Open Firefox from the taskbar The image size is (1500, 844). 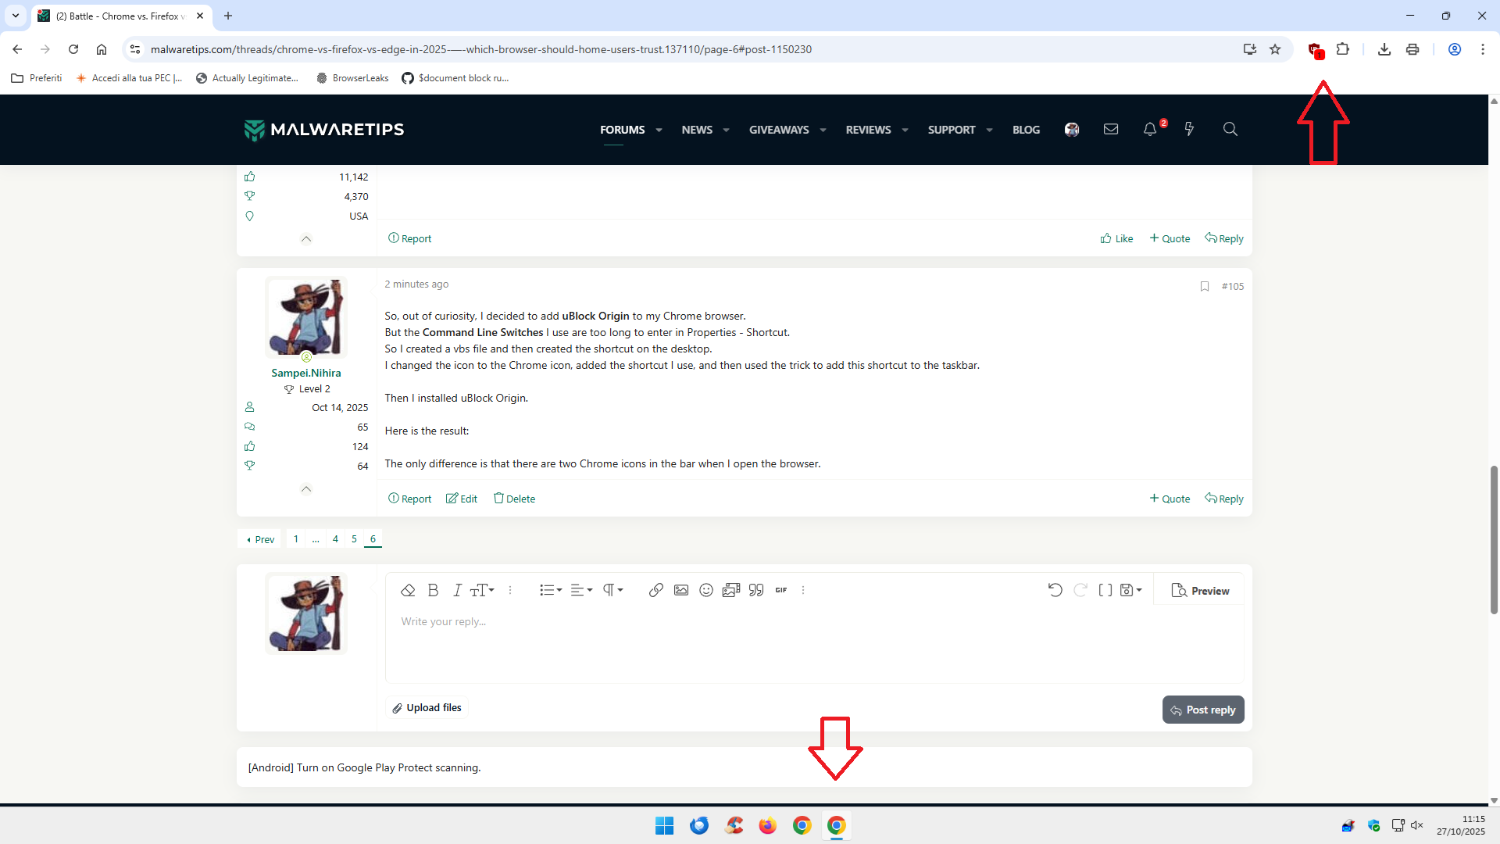click(x=768, y=825)
